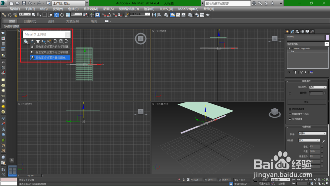Switch to the 自由形式 ribbon tab
The width and height of the screenshot is (330, 186).
tap(30, 21)
